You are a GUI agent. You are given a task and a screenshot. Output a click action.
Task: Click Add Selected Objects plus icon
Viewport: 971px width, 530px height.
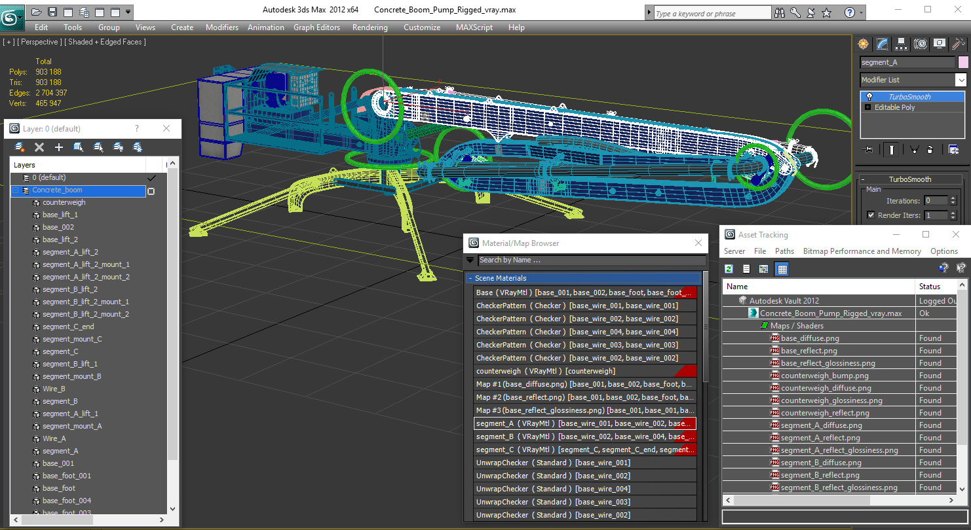point(59,147)
